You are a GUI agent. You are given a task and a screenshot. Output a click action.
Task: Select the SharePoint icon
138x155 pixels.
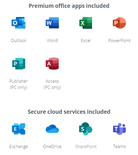coord(86,129)
